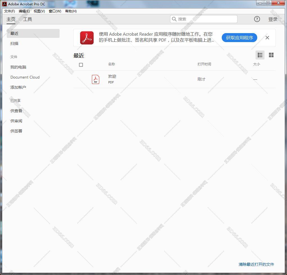Open the 窗口(W) menu
This screenshot has width=287, height=275.
[x=55, y=11]
